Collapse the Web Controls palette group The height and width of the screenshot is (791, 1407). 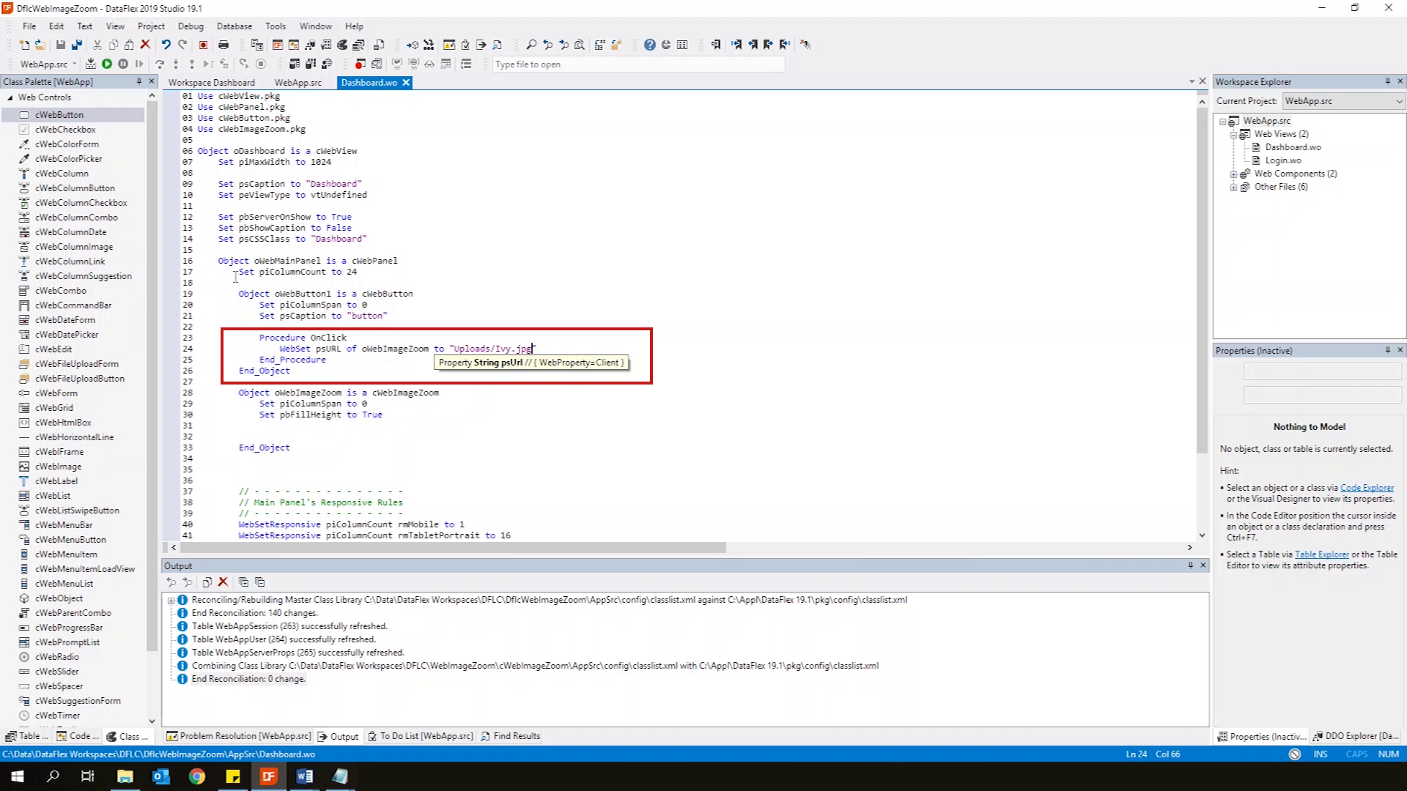click(10, 97)
